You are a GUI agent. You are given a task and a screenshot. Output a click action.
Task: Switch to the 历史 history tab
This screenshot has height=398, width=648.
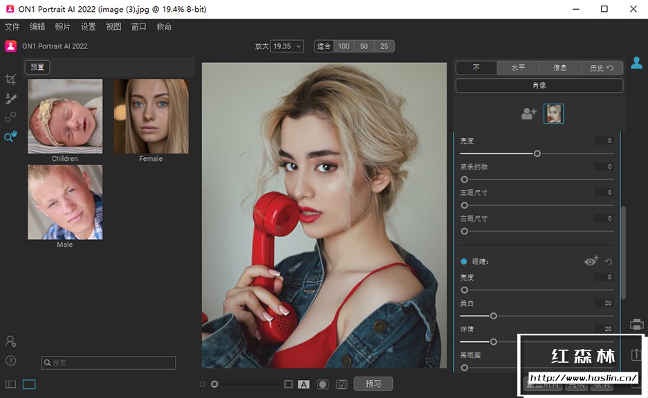[x=601, y=68]
